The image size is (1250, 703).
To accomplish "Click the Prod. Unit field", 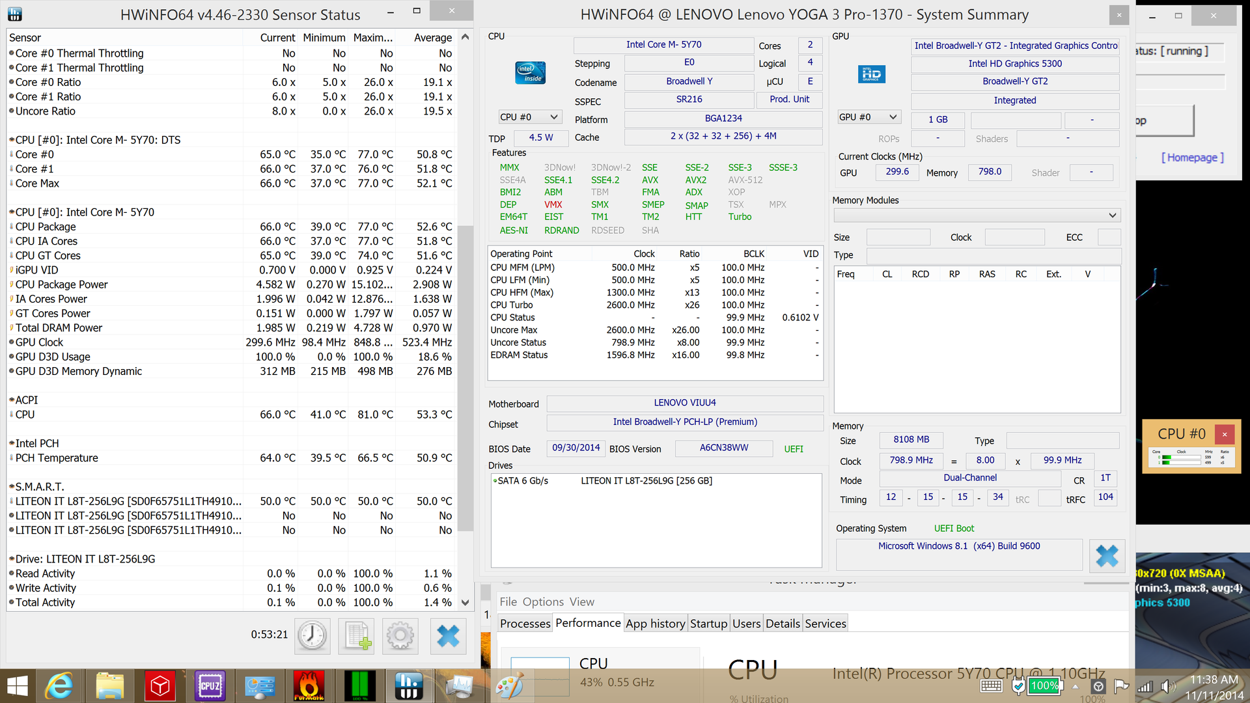I will [789, 100].
